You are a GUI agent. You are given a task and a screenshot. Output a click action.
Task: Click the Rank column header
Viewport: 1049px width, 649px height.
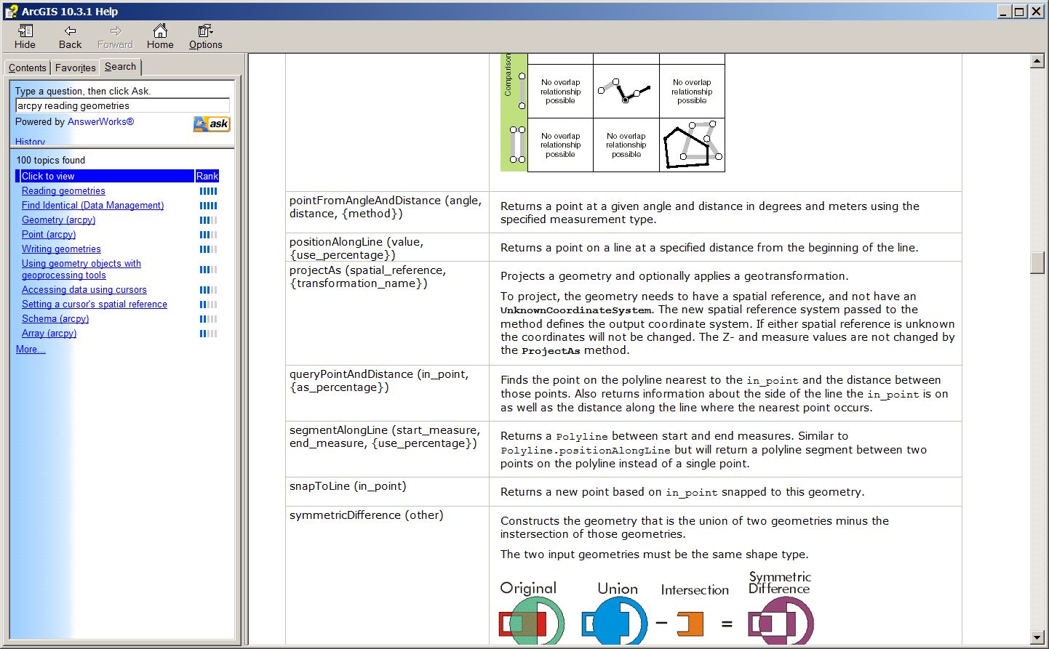click(207, 176)
